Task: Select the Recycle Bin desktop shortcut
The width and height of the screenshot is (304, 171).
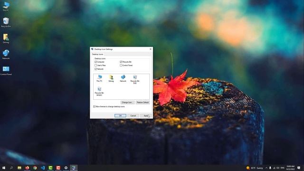Action: 6,22
